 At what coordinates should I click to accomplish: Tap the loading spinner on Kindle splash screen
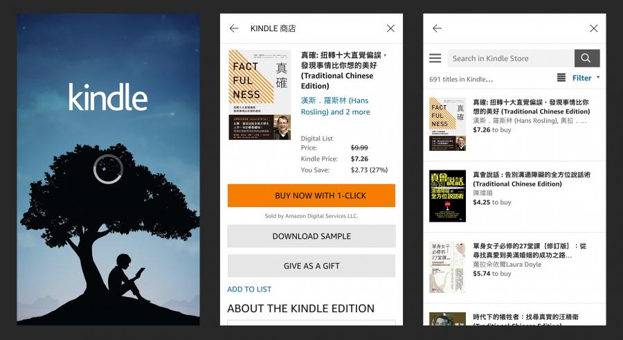(x=108, y=169)
